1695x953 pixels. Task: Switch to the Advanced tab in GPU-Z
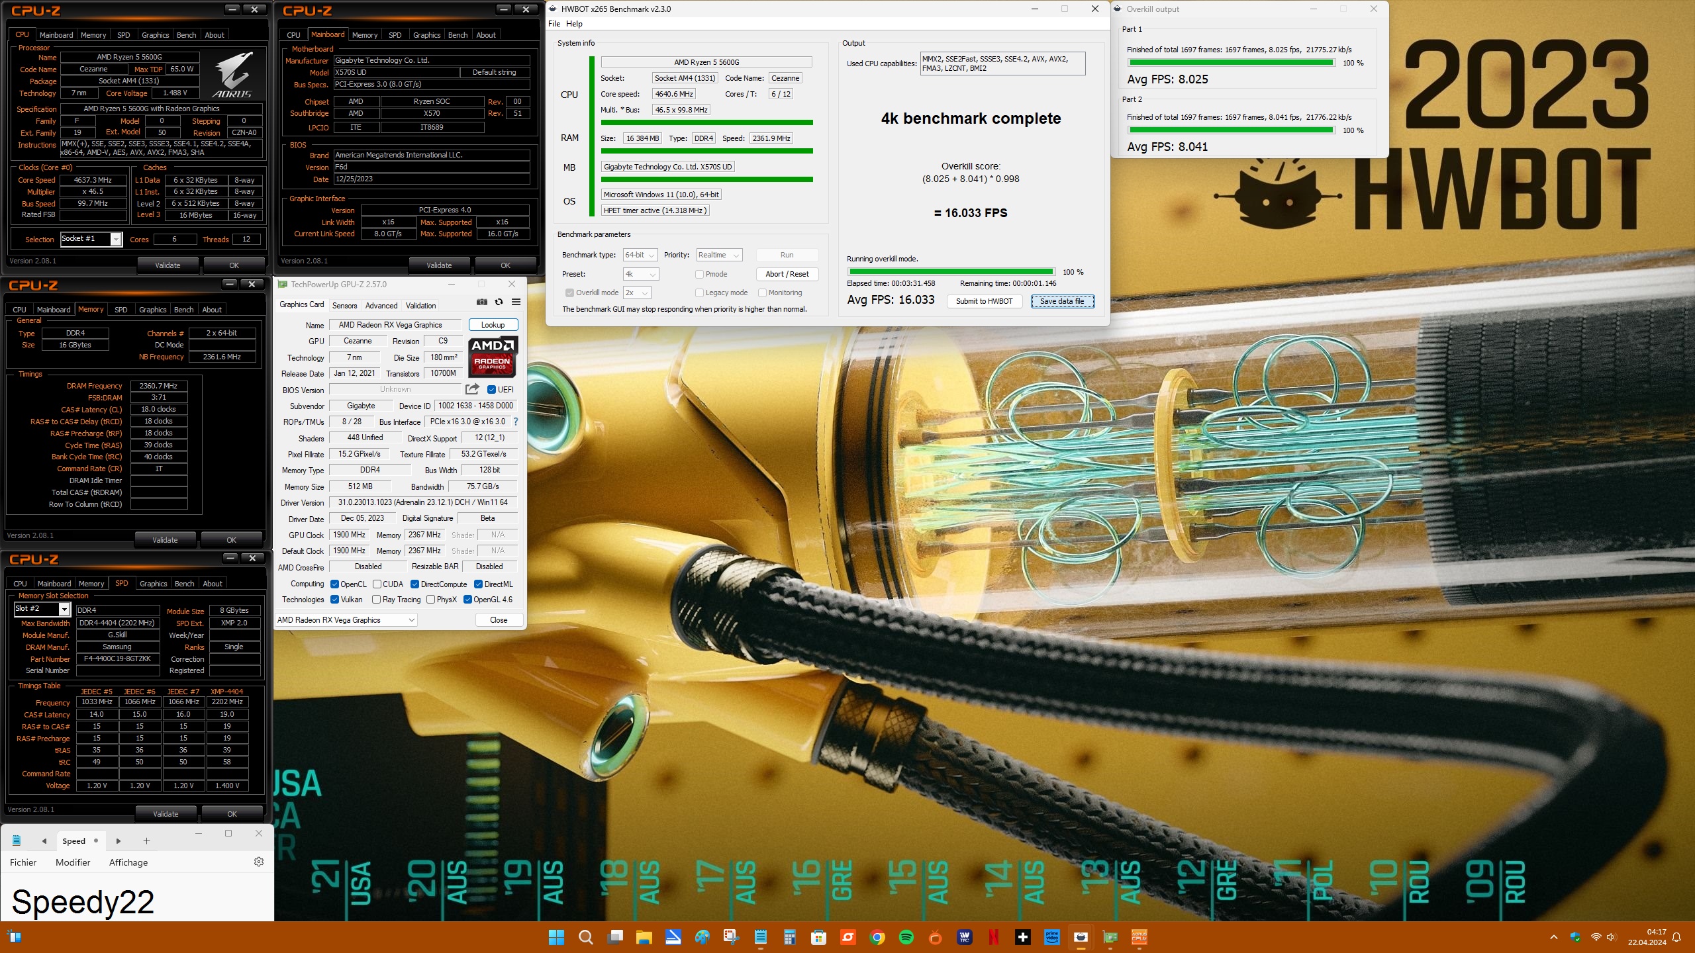tap(381, 306)
